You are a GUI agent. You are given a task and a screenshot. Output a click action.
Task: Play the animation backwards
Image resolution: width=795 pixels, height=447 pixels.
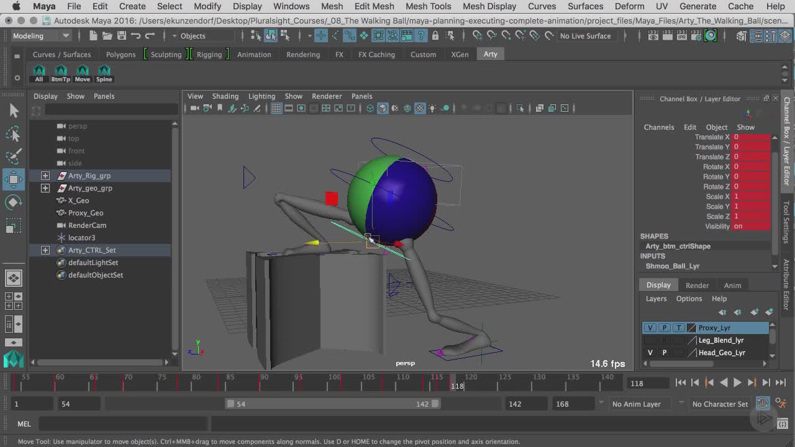click(x=724, y=383)
